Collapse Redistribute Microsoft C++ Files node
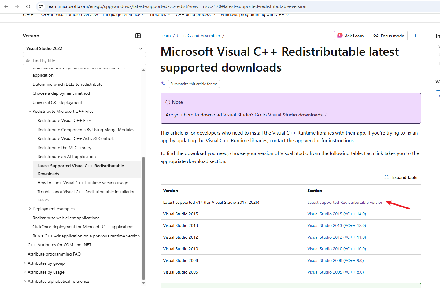 [x=30, y=111]
